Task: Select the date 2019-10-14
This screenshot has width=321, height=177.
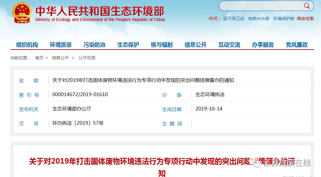Action: tap(209, 109)
